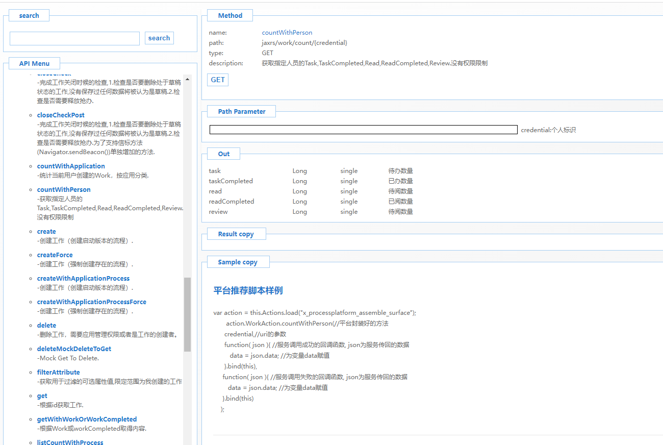Viewport: 663px width, 445px height.
Task: Open createWithApplicationProcessForce method link
Action: click(91, 302)
